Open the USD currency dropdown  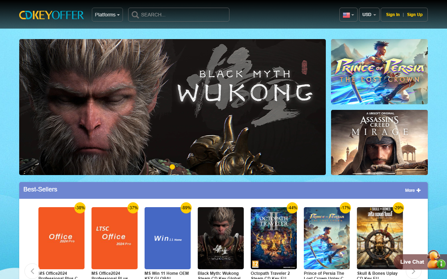(x=369, y=15)
